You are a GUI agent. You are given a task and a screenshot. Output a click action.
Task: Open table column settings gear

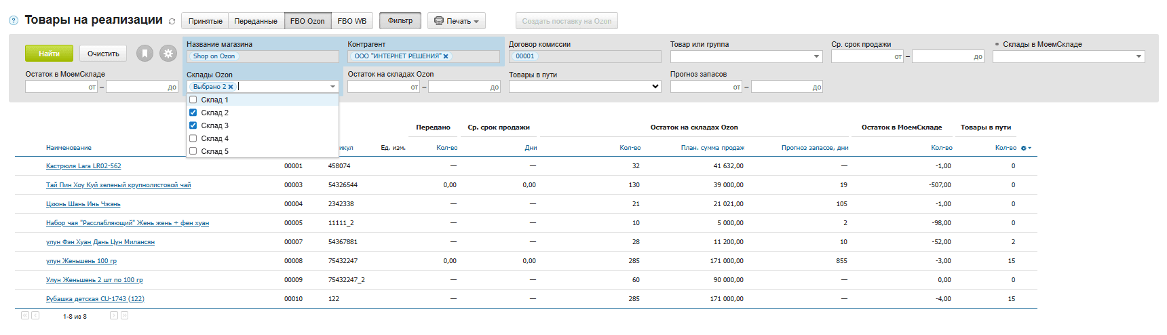coord(1025,148)
